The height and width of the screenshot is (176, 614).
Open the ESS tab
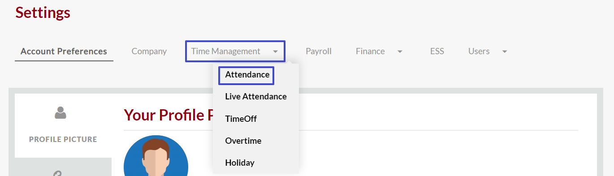point(437,51)
